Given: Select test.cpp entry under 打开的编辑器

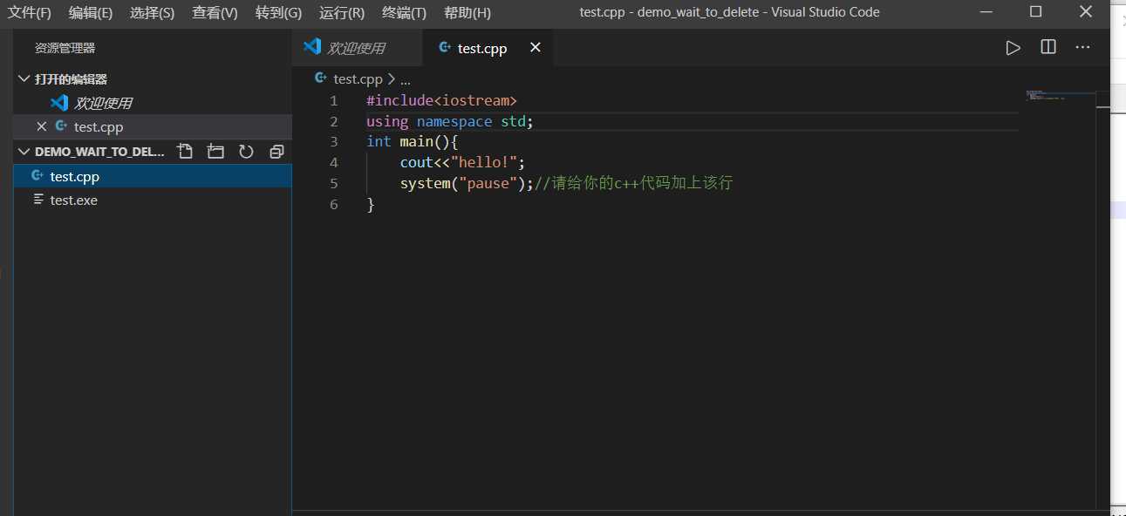Looking at the screenshot, I should pyautogui.click(x=153, y=126).
